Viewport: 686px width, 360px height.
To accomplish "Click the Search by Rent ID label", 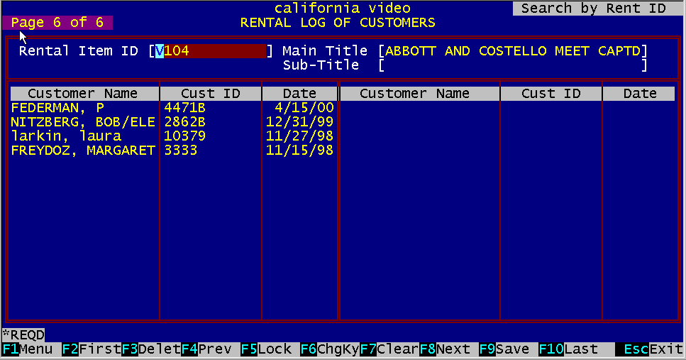I will (x=593, y=9).
